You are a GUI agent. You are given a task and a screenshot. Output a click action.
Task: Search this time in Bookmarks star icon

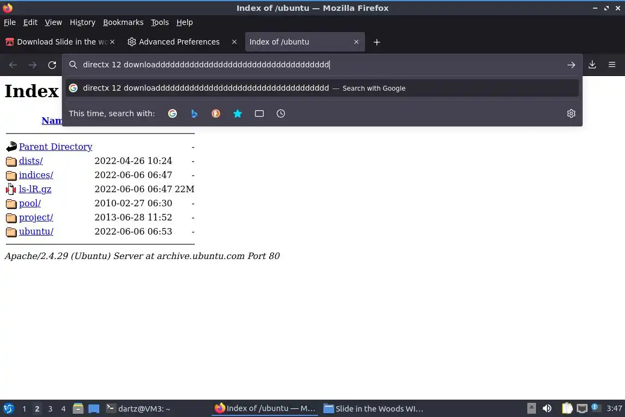238,113
